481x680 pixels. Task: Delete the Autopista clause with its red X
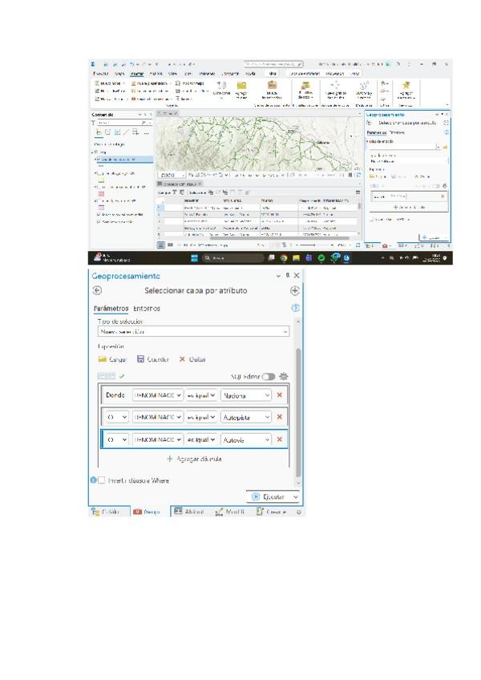coord(279,417)
